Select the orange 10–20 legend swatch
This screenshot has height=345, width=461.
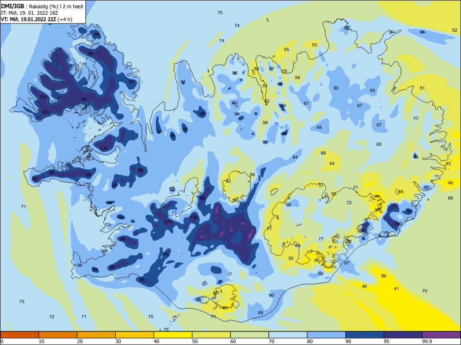point(58,335)
